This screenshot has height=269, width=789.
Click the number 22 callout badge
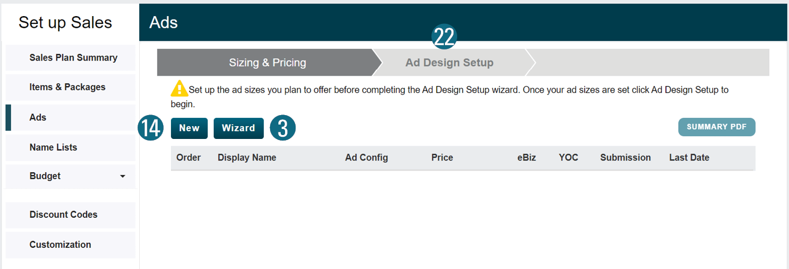tap(444, 37)
